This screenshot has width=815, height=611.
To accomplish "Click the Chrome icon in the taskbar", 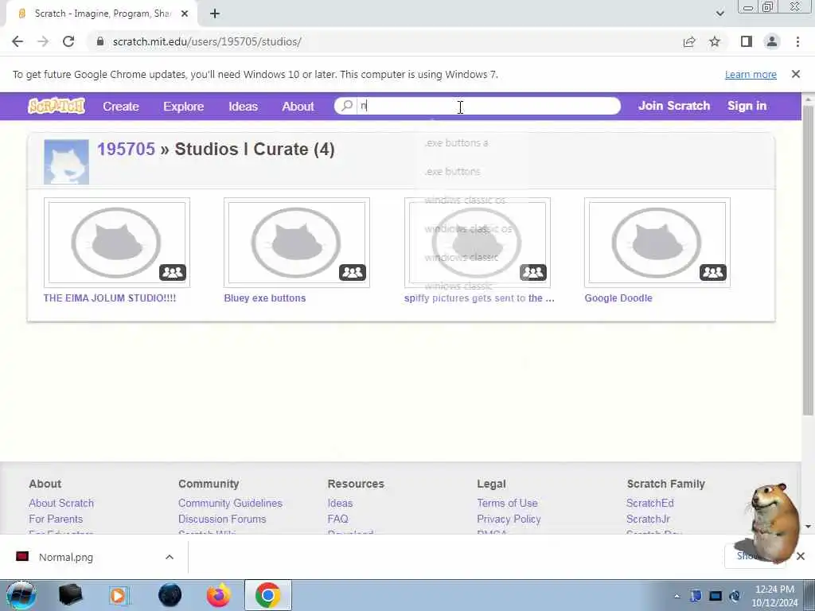I will pyautogui.click(x=267, y=595).
